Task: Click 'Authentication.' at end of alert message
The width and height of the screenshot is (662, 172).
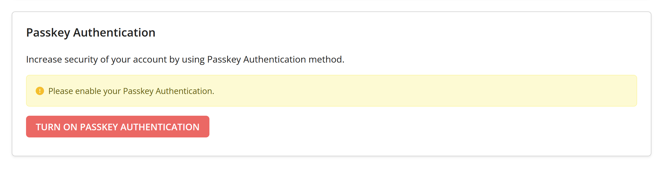Action: tap(185, 91)
